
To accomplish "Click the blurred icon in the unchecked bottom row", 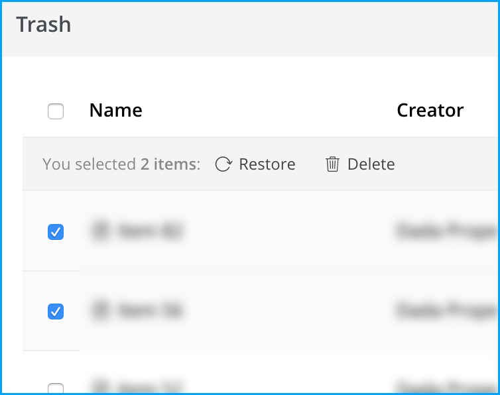I will pyautogui.click(x=100, y=386).
